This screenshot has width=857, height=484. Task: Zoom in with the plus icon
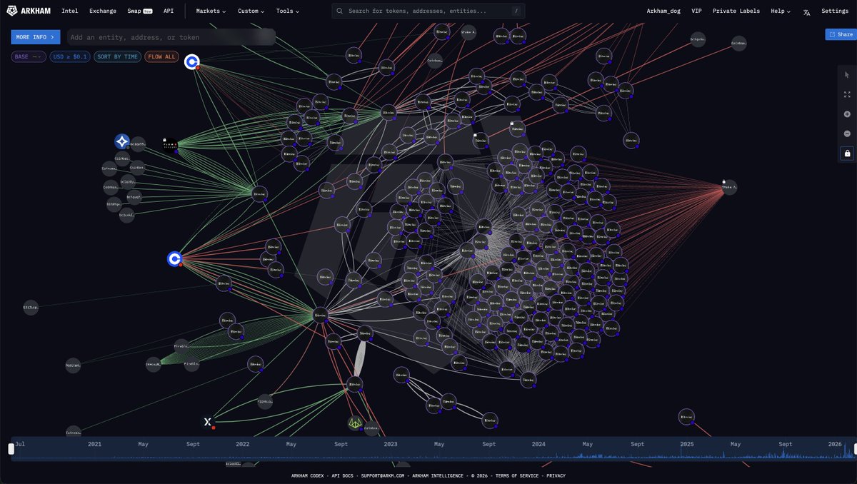click(847, 114)
